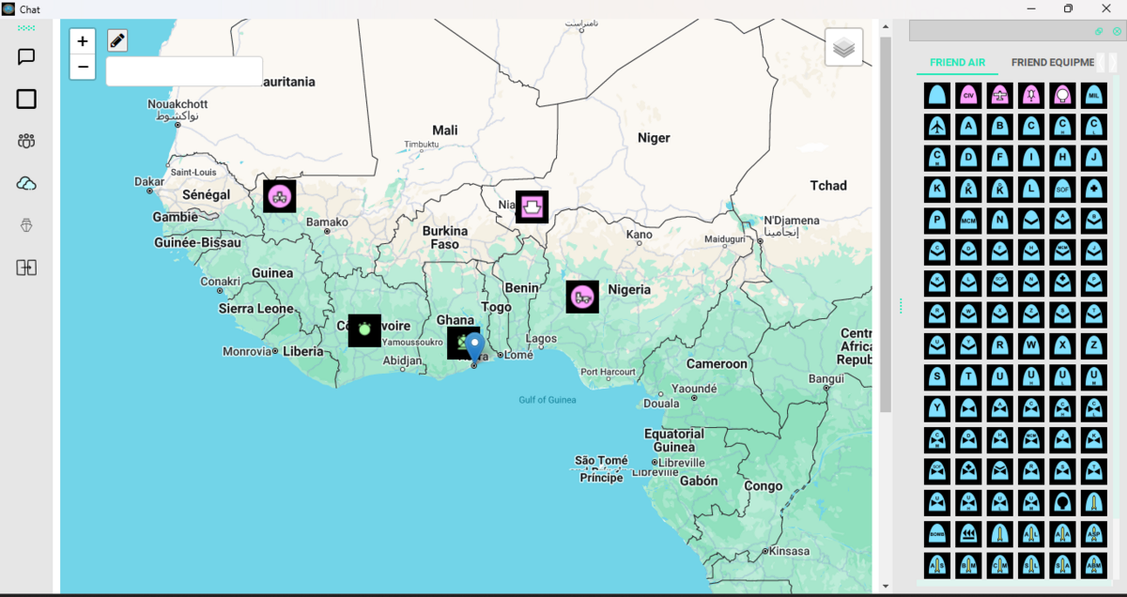Select the pencil draw tool on map
Screen dimensions: 1127x597
(116, 40)
